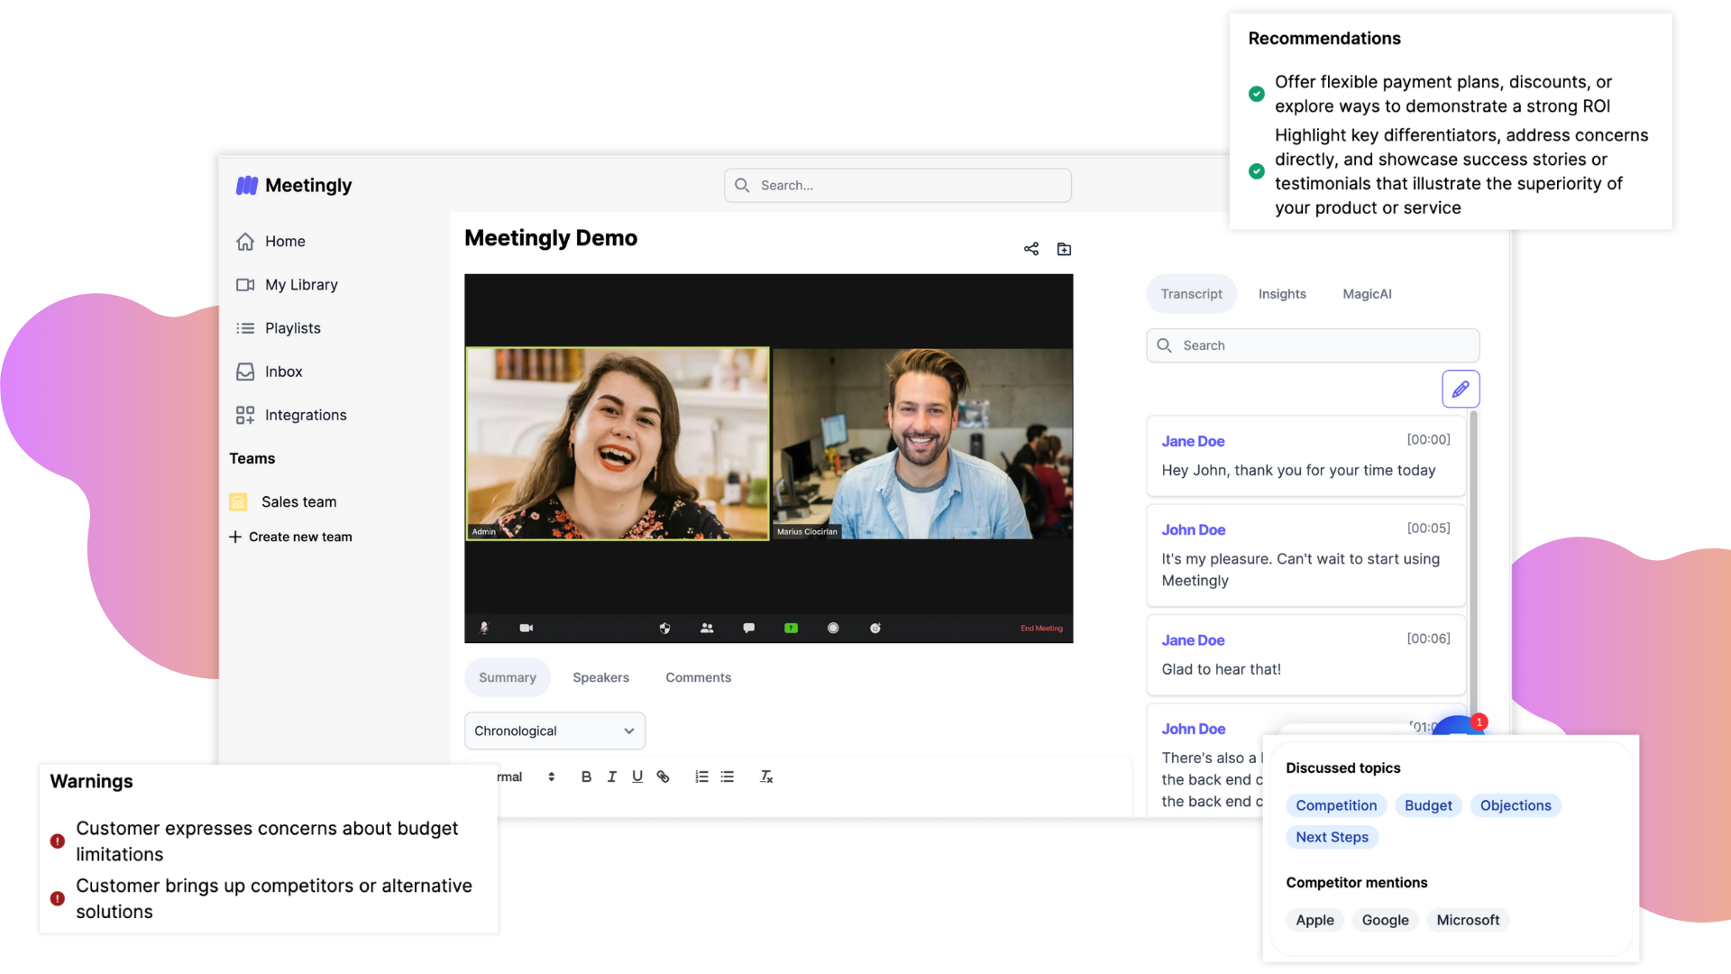Switch to the Insights tab

(x=1282, y=294)
